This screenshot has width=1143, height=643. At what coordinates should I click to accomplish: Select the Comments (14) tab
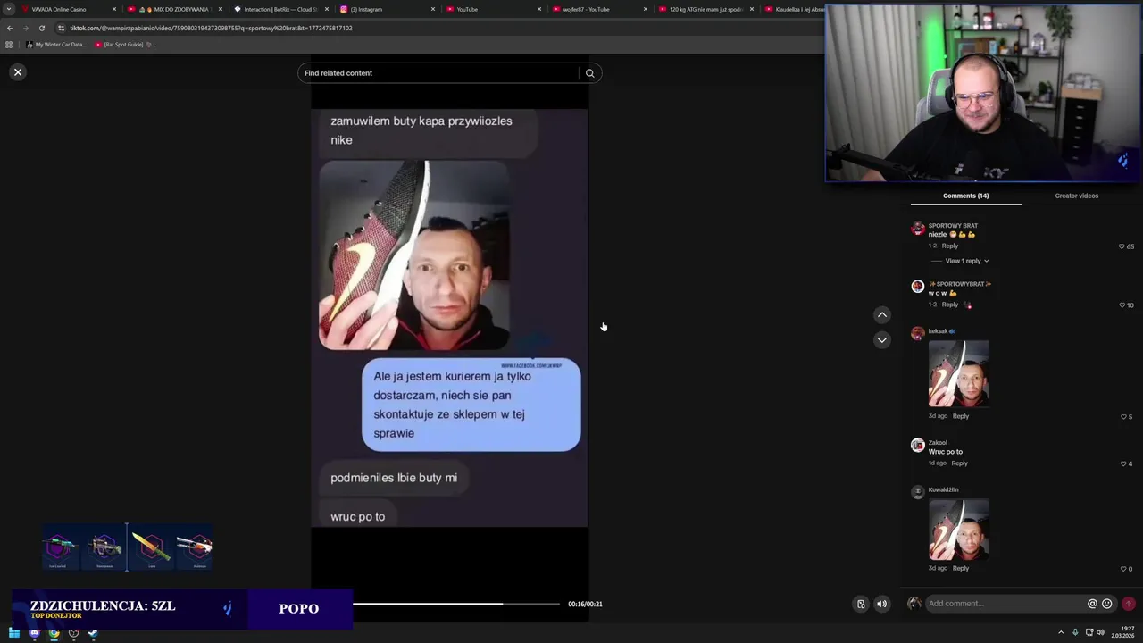(965, 196)
